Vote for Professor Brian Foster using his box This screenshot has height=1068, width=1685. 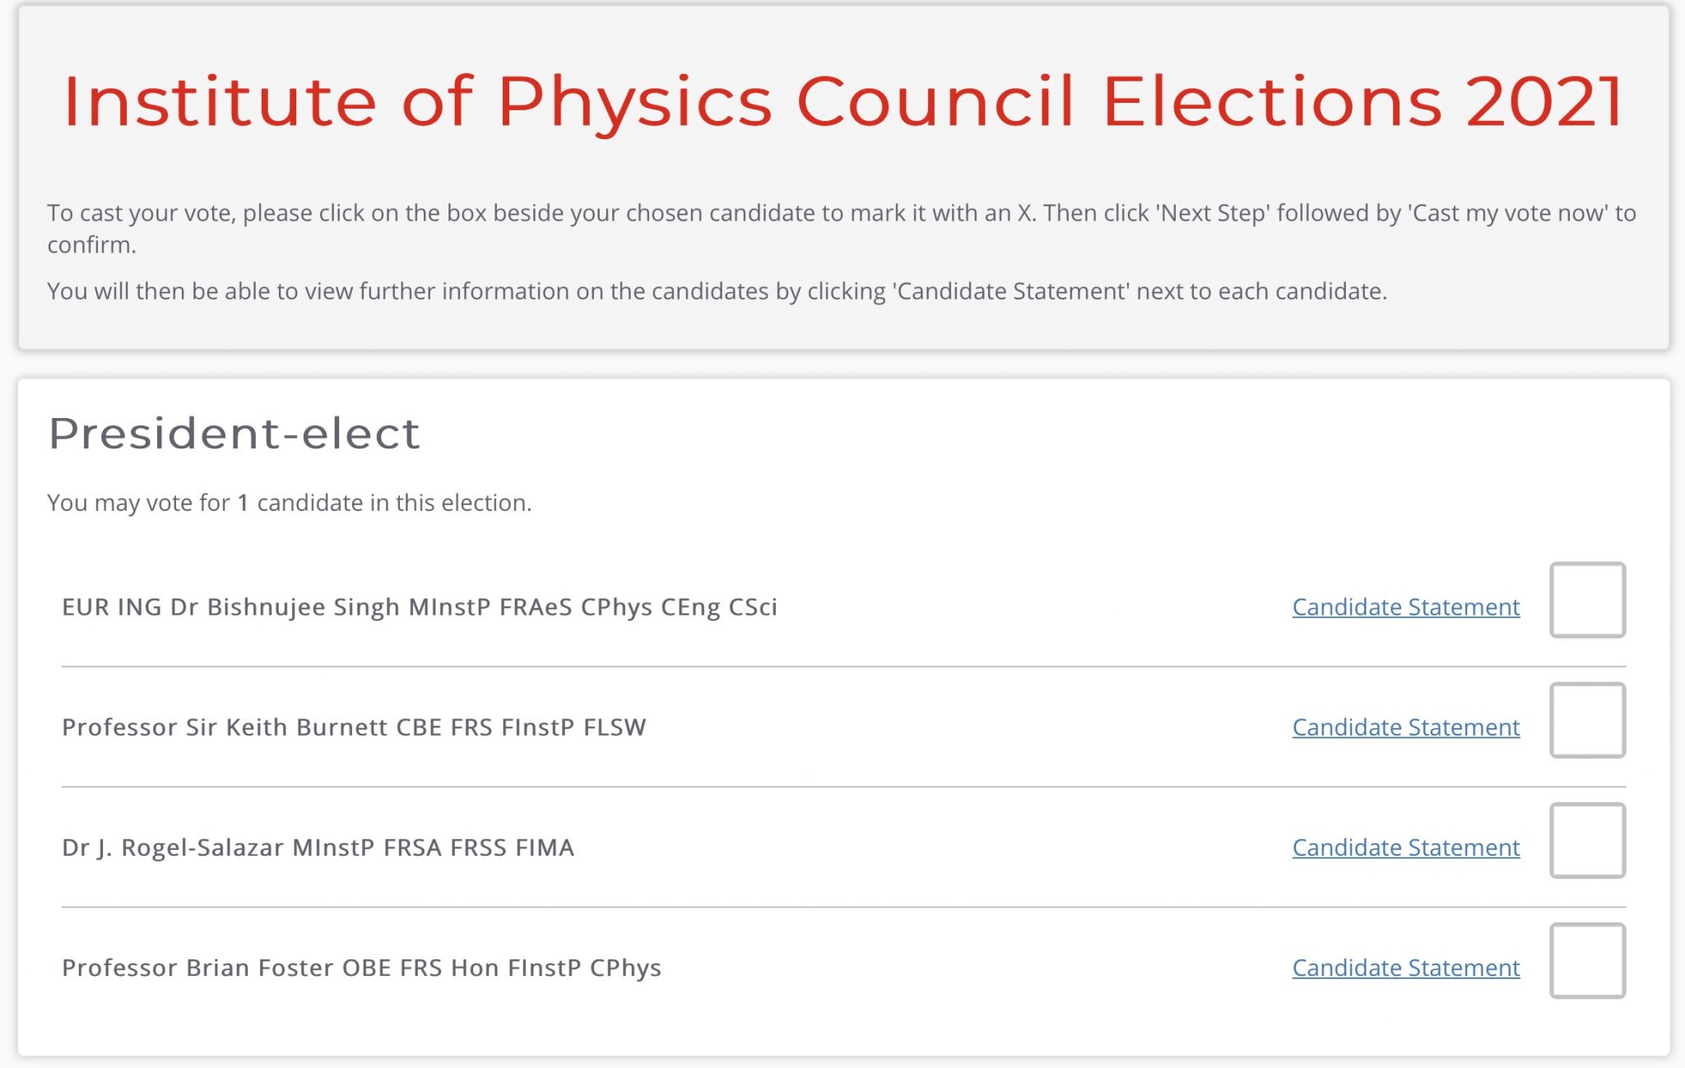1587,960
